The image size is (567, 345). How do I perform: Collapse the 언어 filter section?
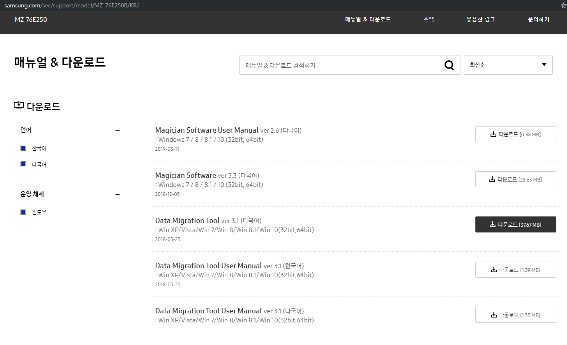[x=118, y=130]
